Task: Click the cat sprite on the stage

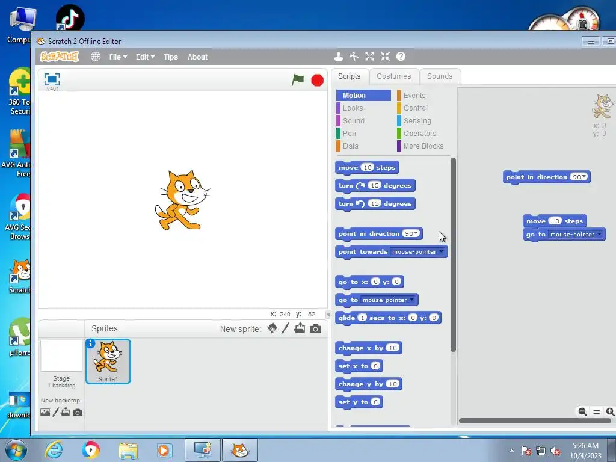Action: (x=182, y=200)
